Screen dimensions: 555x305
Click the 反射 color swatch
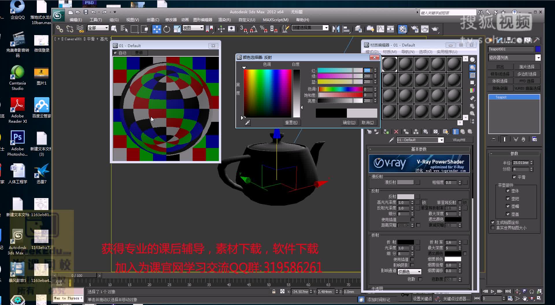406,196
